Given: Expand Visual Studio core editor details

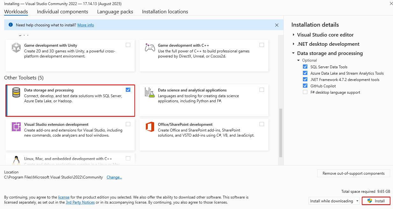Looking at the screenshot, I should click(294, 35).
